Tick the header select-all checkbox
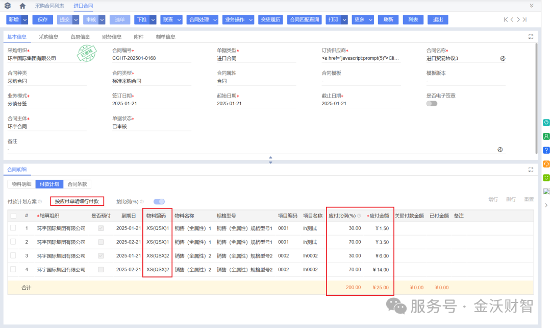Screen dimensions: 551x328 pyautogui.click(x=13, y=216)
